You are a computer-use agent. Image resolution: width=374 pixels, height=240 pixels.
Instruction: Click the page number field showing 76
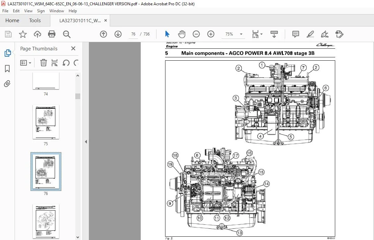pyautogui.click(x=133, y=34)
